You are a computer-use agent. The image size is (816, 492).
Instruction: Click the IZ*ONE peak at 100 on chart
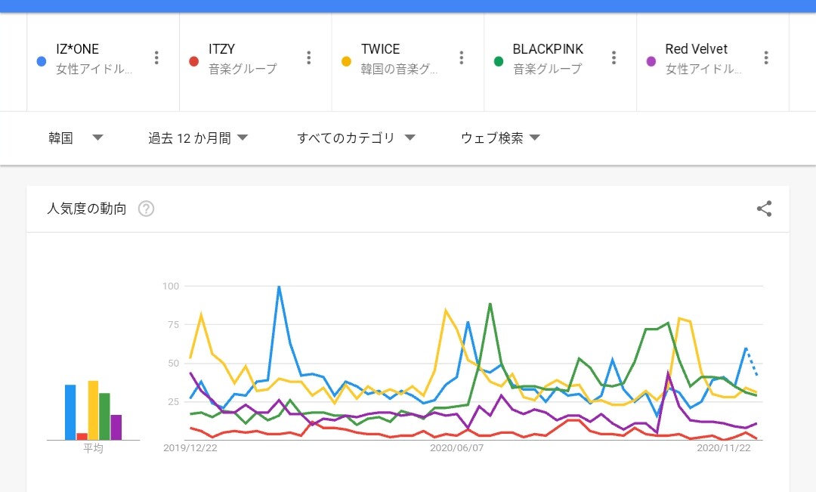click(279, 287)
